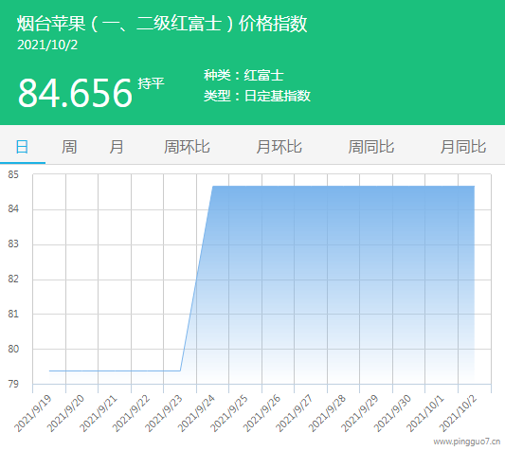Switch to the 月 monthly tab
Screen dimensions: 505x451
(116, 147)
